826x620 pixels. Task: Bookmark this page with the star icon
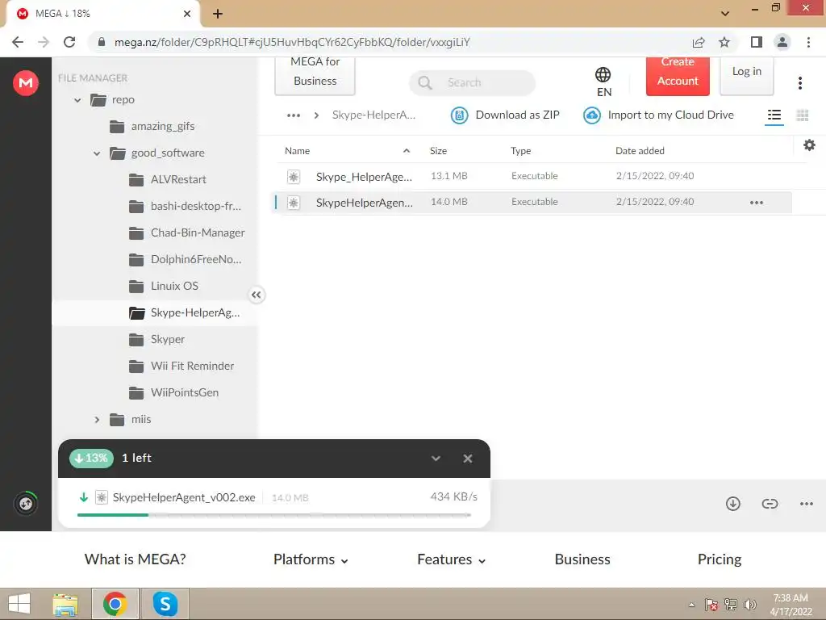coord(724,42)
